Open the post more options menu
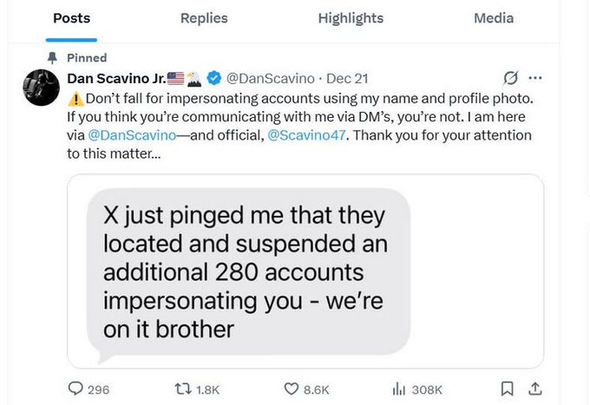 (535, 79)
